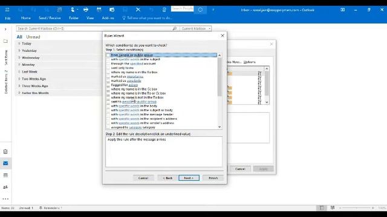Click the Reminders bell in the status bar
387x217 pixels.
pyautogui.click(x=41, y=208)
